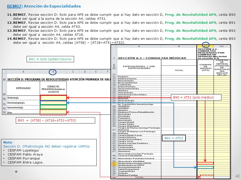The width and height of the screenshot is (241, 180).
Task: Select column D header in Sección D sheet
Action: [x=85, y=72]
